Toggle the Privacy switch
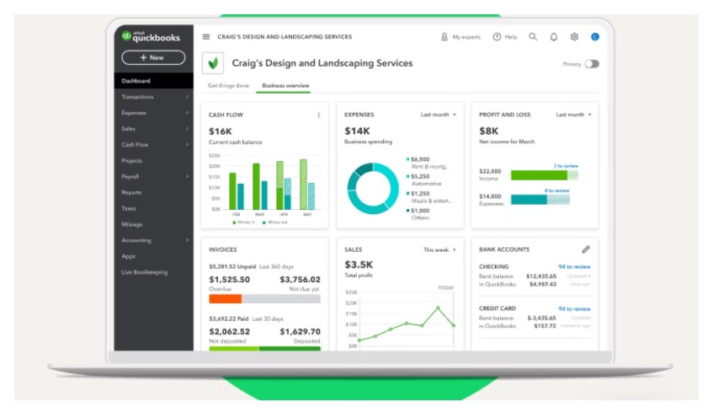This screenshot has width=708, height=418. (592, 64)
